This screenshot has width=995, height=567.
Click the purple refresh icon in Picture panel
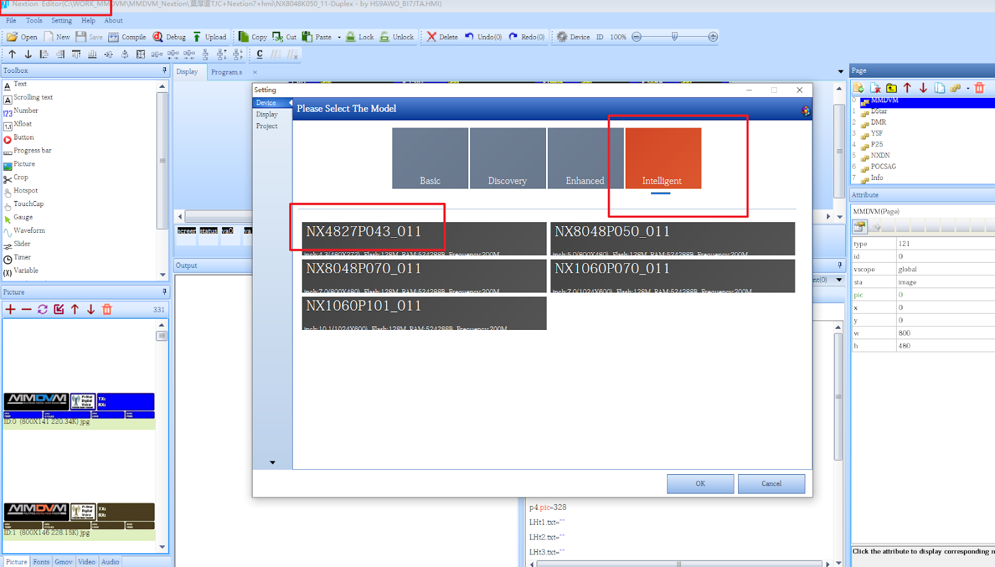pyautogui.click(x=43, y=309)
